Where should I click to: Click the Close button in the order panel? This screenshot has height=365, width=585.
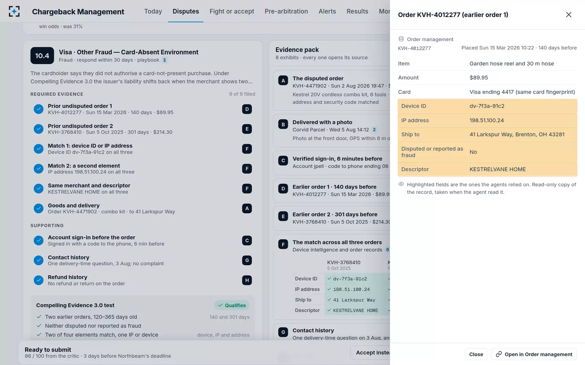[x=476, y=354]
